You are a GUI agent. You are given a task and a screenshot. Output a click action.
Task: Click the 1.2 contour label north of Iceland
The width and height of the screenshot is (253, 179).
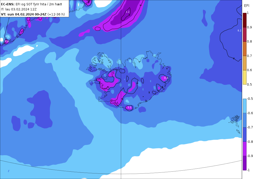tap(128, 12)
